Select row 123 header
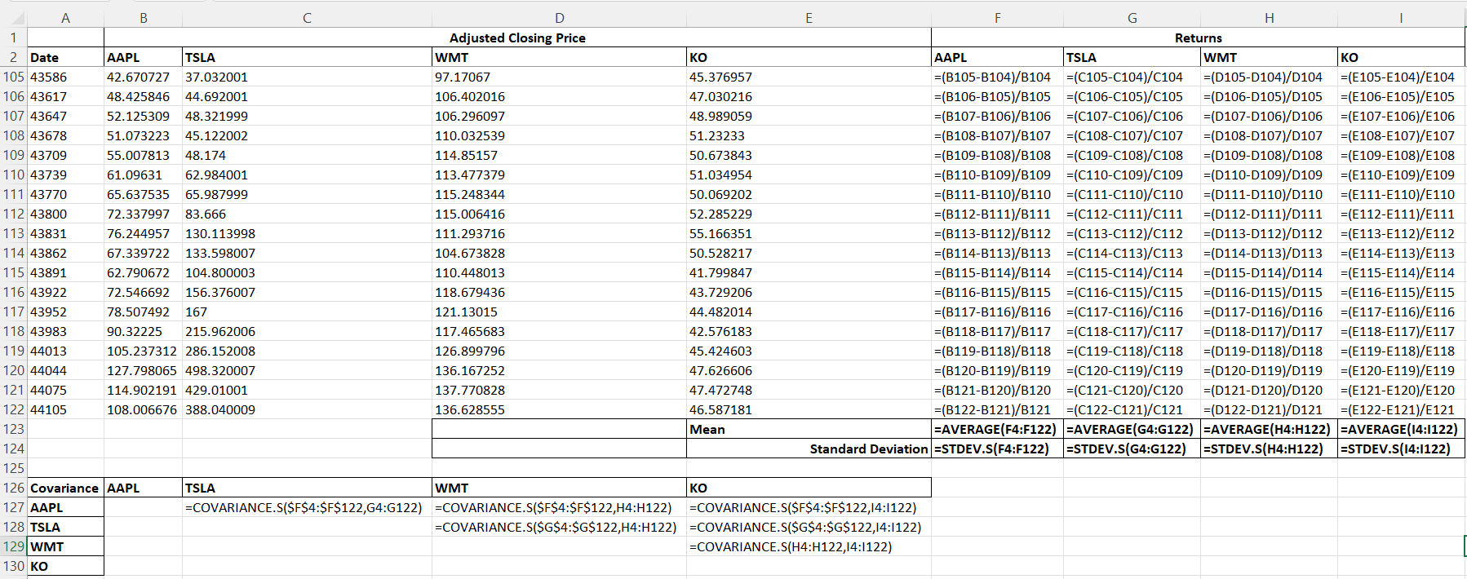Viewport: 1467px width, 579px height. coord(14,429)
